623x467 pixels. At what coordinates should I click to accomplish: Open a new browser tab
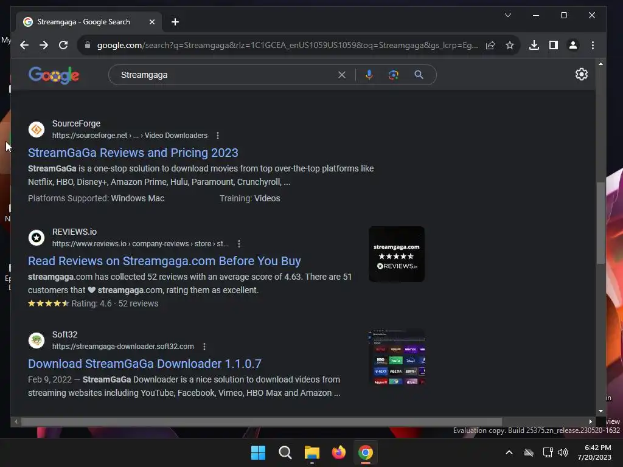(175, 22)
